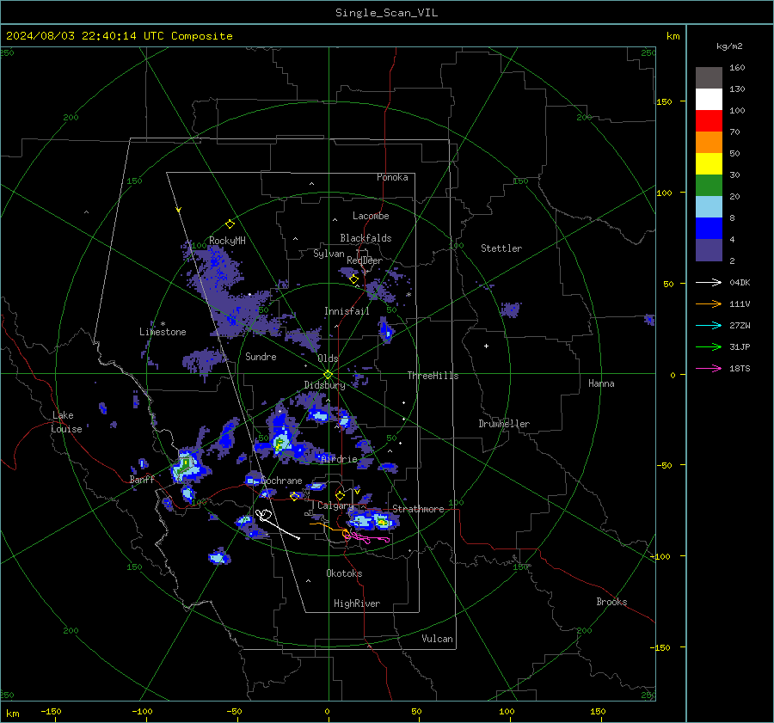The width and height of the screenshot is (774, 723).
Task: Click the Lake Louise label
Action: [x=66, y=422]
